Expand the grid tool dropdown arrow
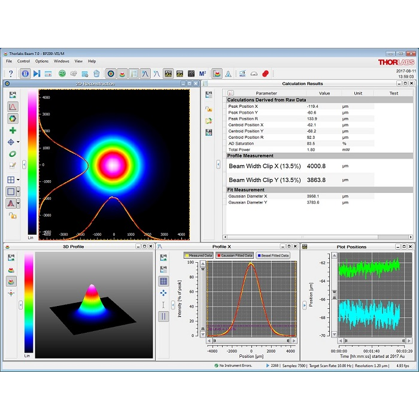The height and width of the screenshot is (419, 419). (19, 180)
